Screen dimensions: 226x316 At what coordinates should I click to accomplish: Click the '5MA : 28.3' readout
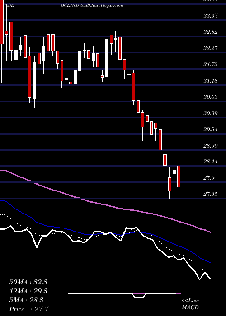coord(26,300)
